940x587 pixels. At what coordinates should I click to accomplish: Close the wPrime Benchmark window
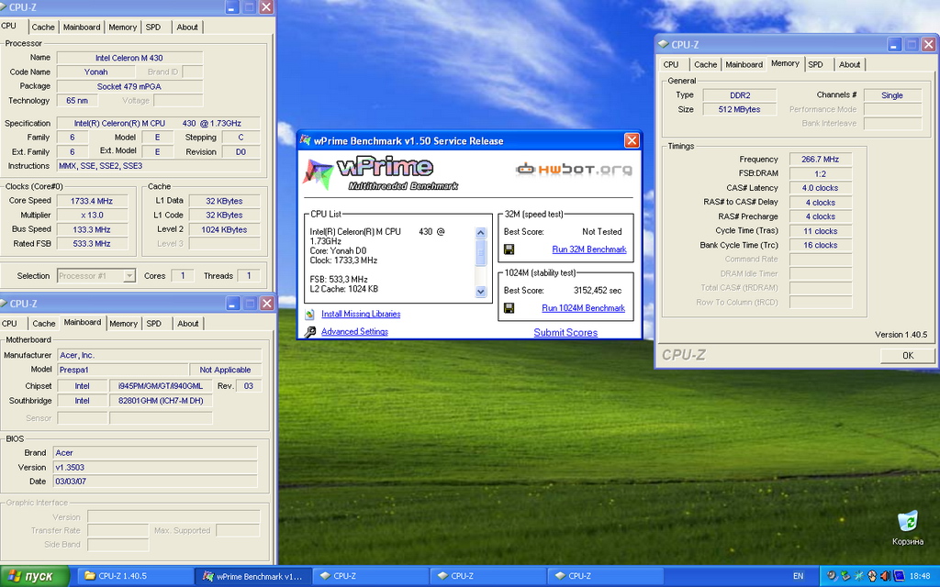632,140
